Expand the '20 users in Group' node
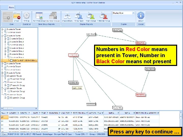Image resolution: width=183 pixels, height=137 pixels. (5, 79)
